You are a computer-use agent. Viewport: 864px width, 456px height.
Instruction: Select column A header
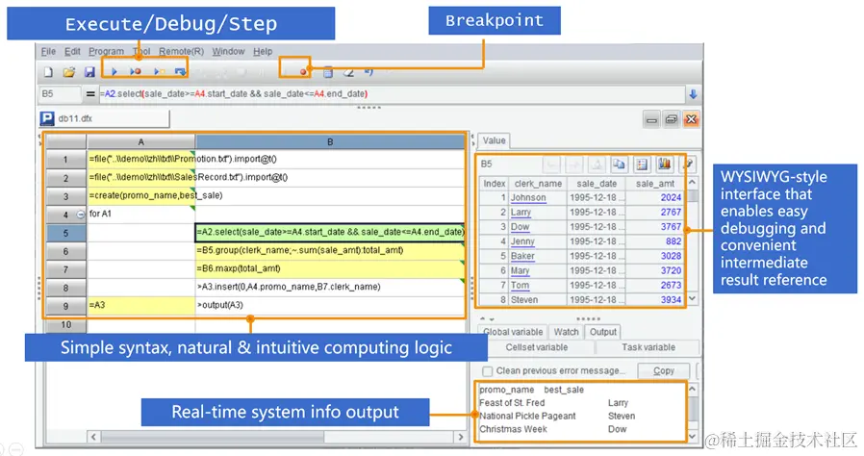tap(141, 142)
